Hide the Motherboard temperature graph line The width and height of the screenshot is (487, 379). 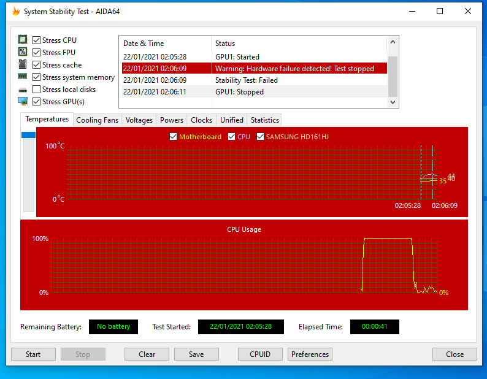pos(174,137)
